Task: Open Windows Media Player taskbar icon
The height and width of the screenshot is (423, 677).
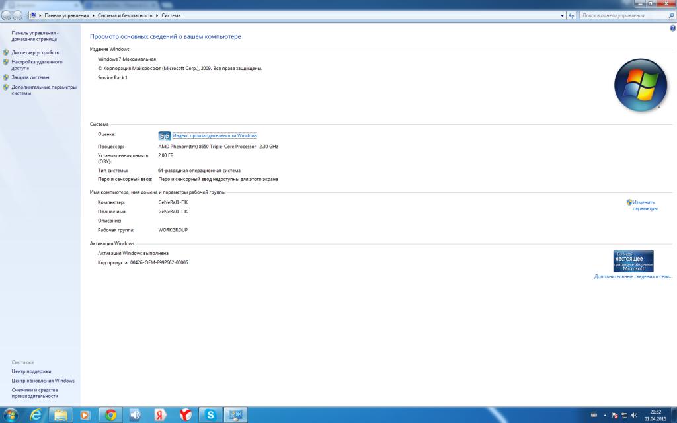Action: point(85,415)
